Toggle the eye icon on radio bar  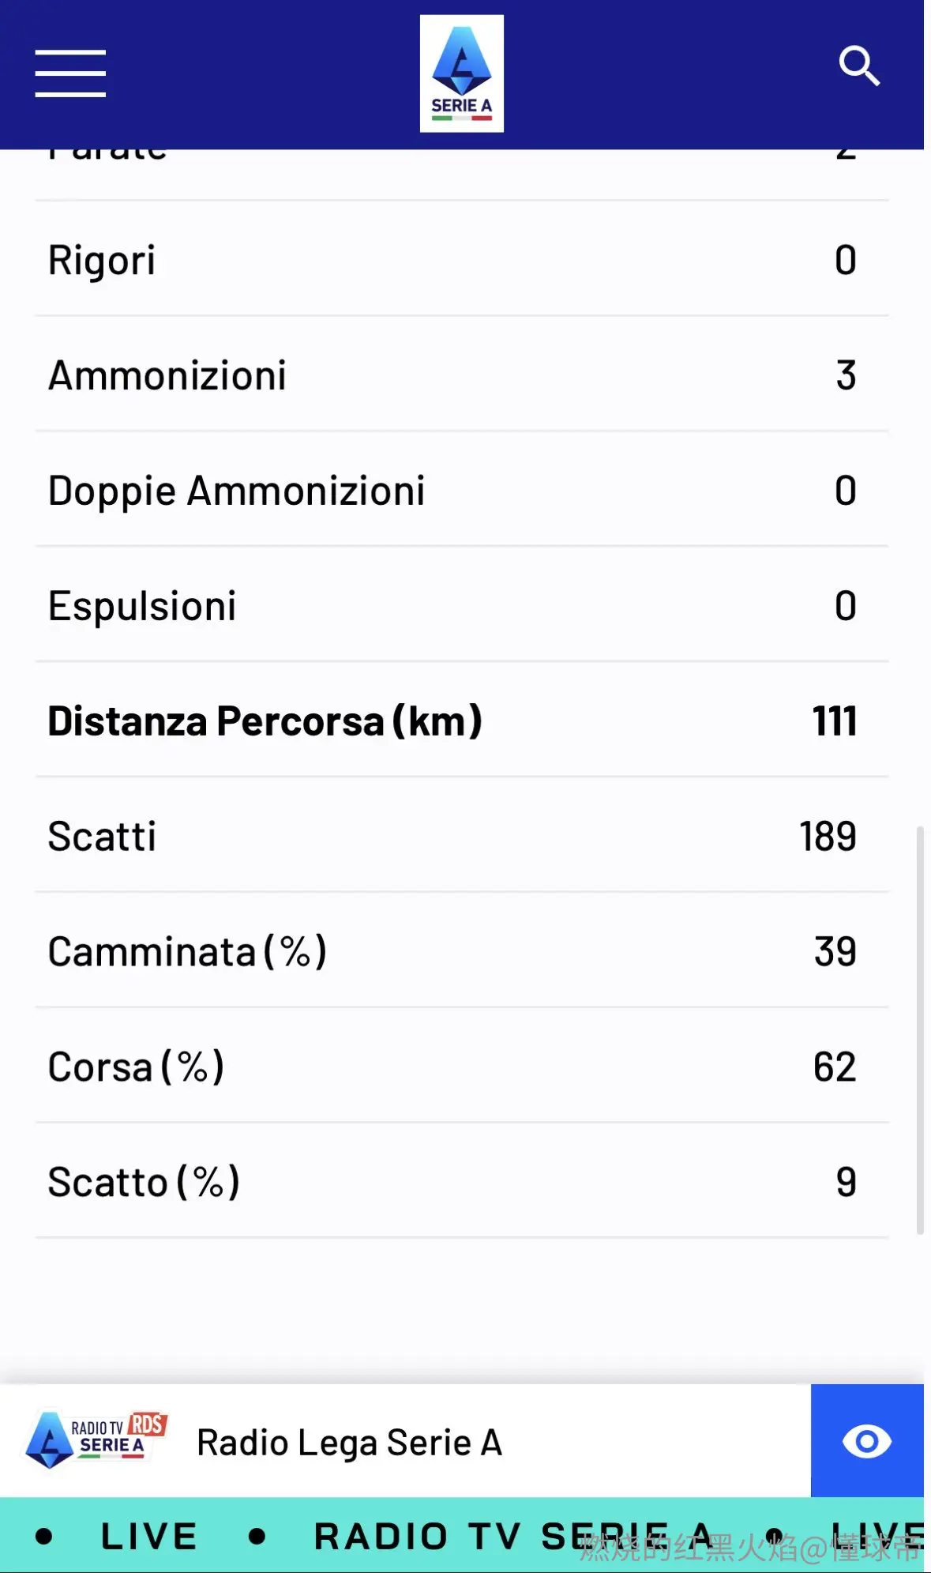tap(867, 1441)
